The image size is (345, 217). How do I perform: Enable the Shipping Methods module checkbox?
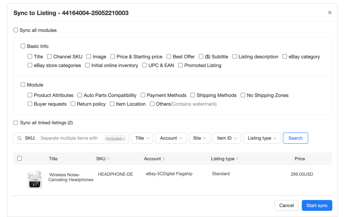point(193,95)
